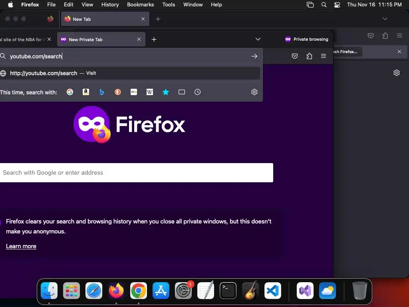Personalize new tab gear in background window
The image size is (409, 307).
[x=397, y=73]
